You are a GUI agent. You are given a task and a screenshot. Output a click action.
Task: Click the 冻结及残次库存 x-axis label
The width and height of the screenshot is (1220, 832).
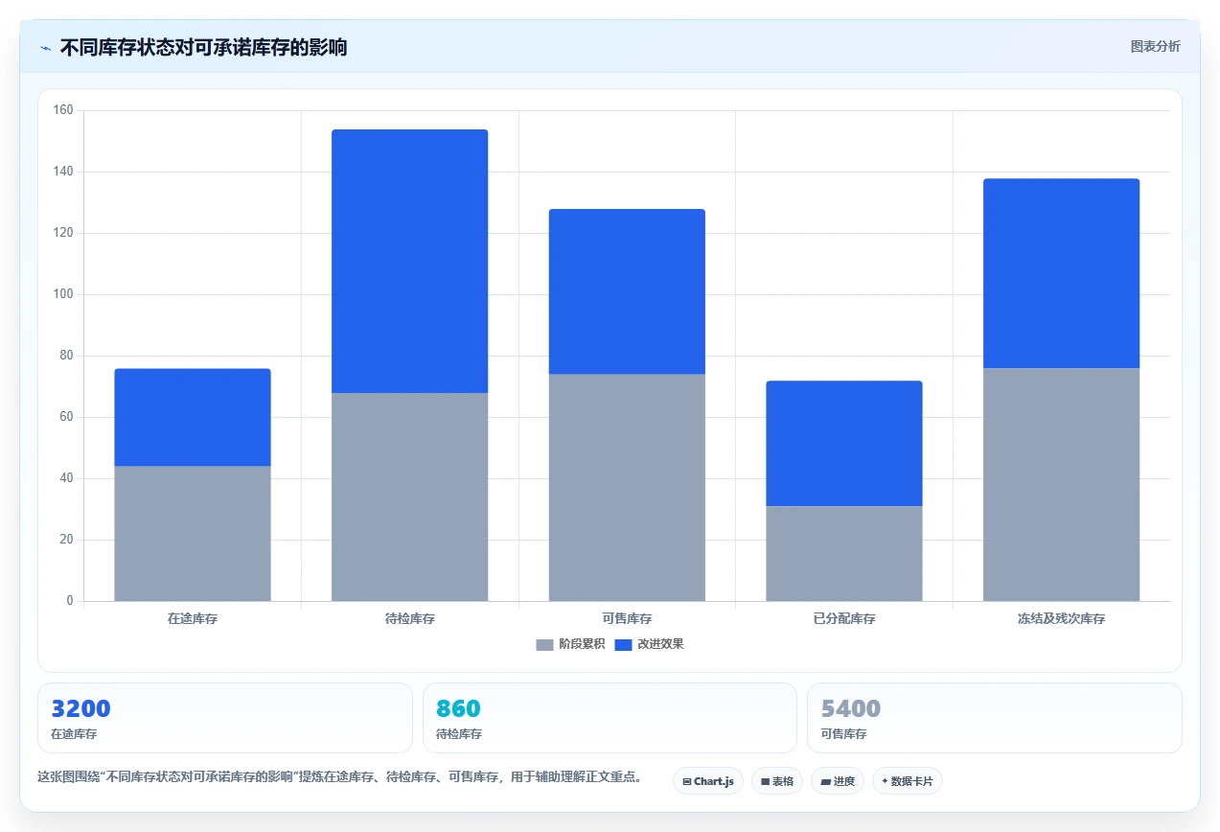click(1061, 619)
